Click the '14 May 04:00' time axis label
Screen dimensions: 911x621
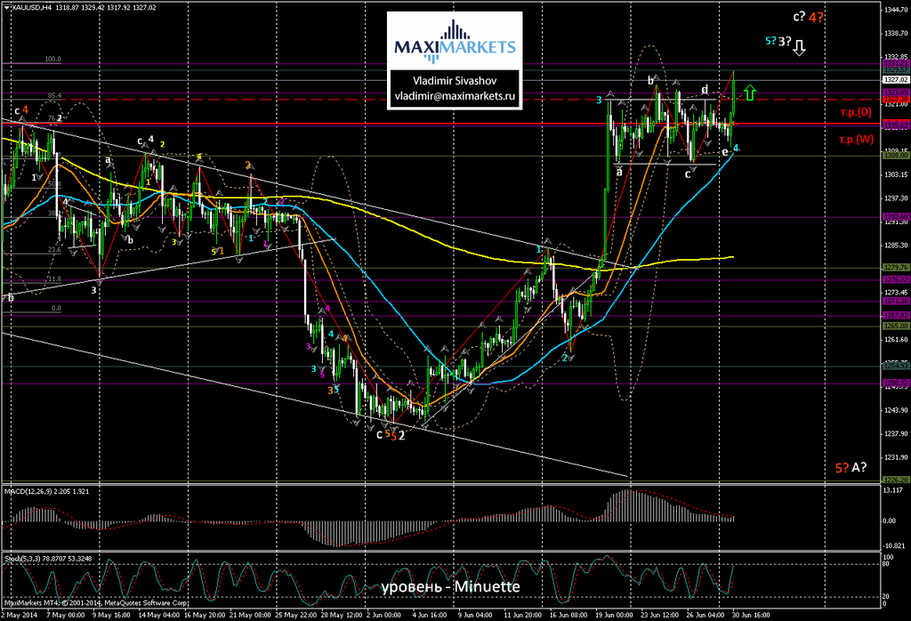click(160, 615)
